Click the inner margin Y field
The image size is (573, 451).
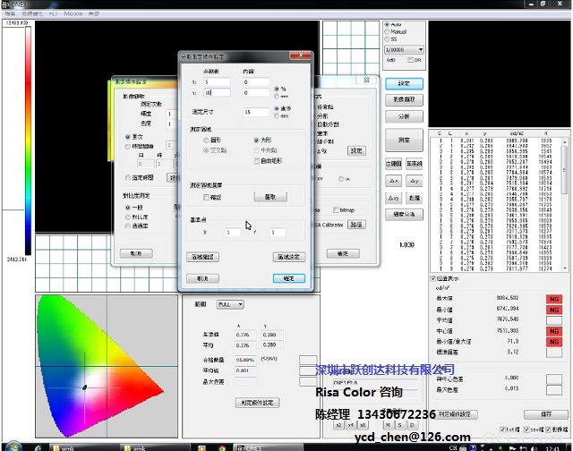(x=256, y=93)
